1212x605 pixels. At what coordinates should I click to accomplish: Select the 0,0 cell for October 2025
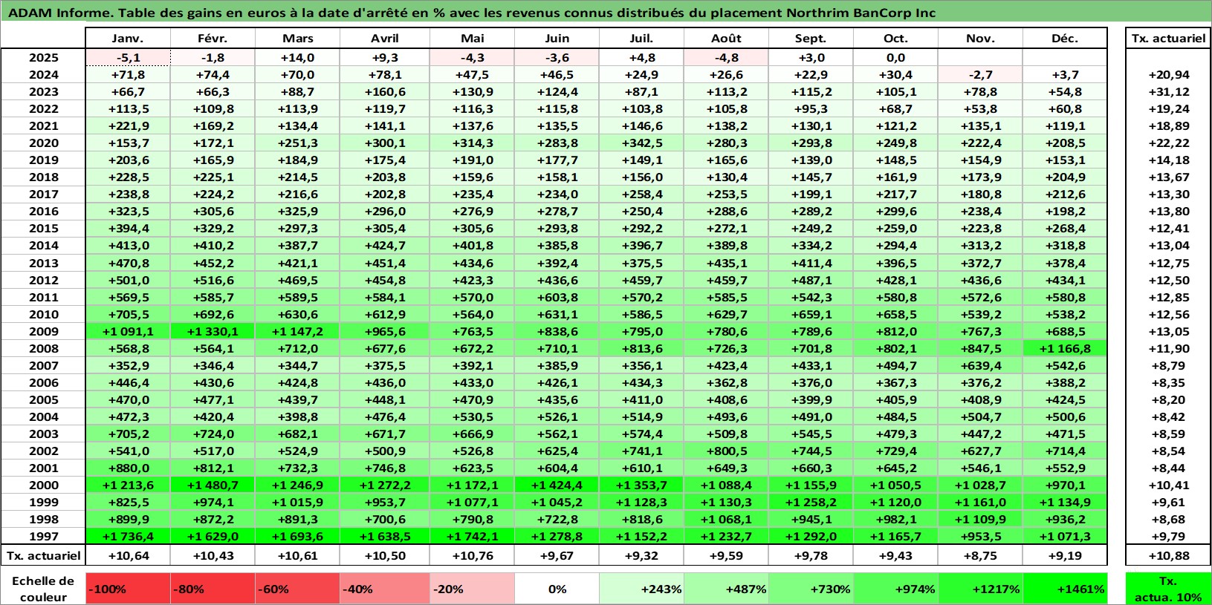(x=895, y=57)
